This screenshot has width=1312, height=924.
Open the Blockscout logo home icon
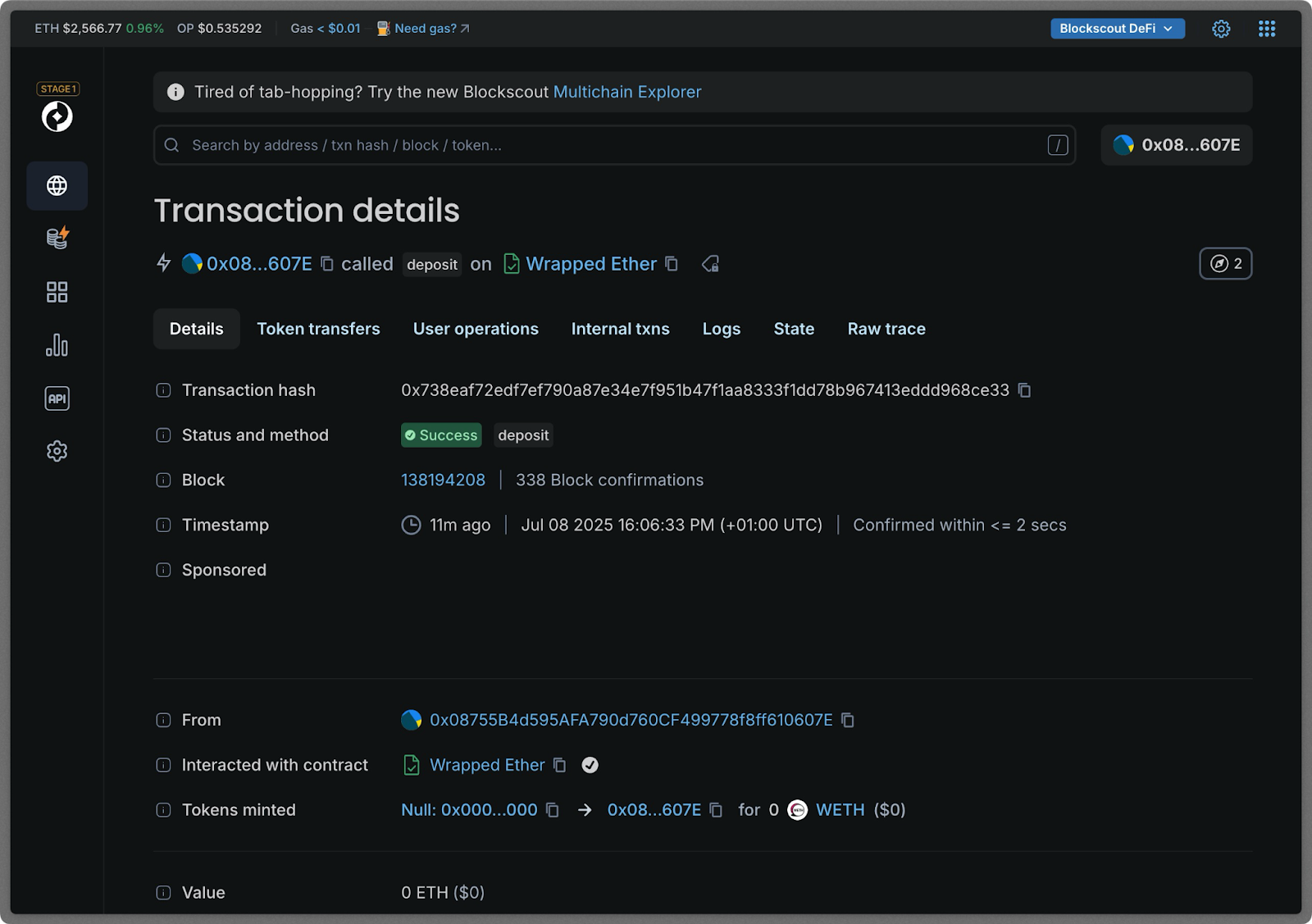pos(57,116)
